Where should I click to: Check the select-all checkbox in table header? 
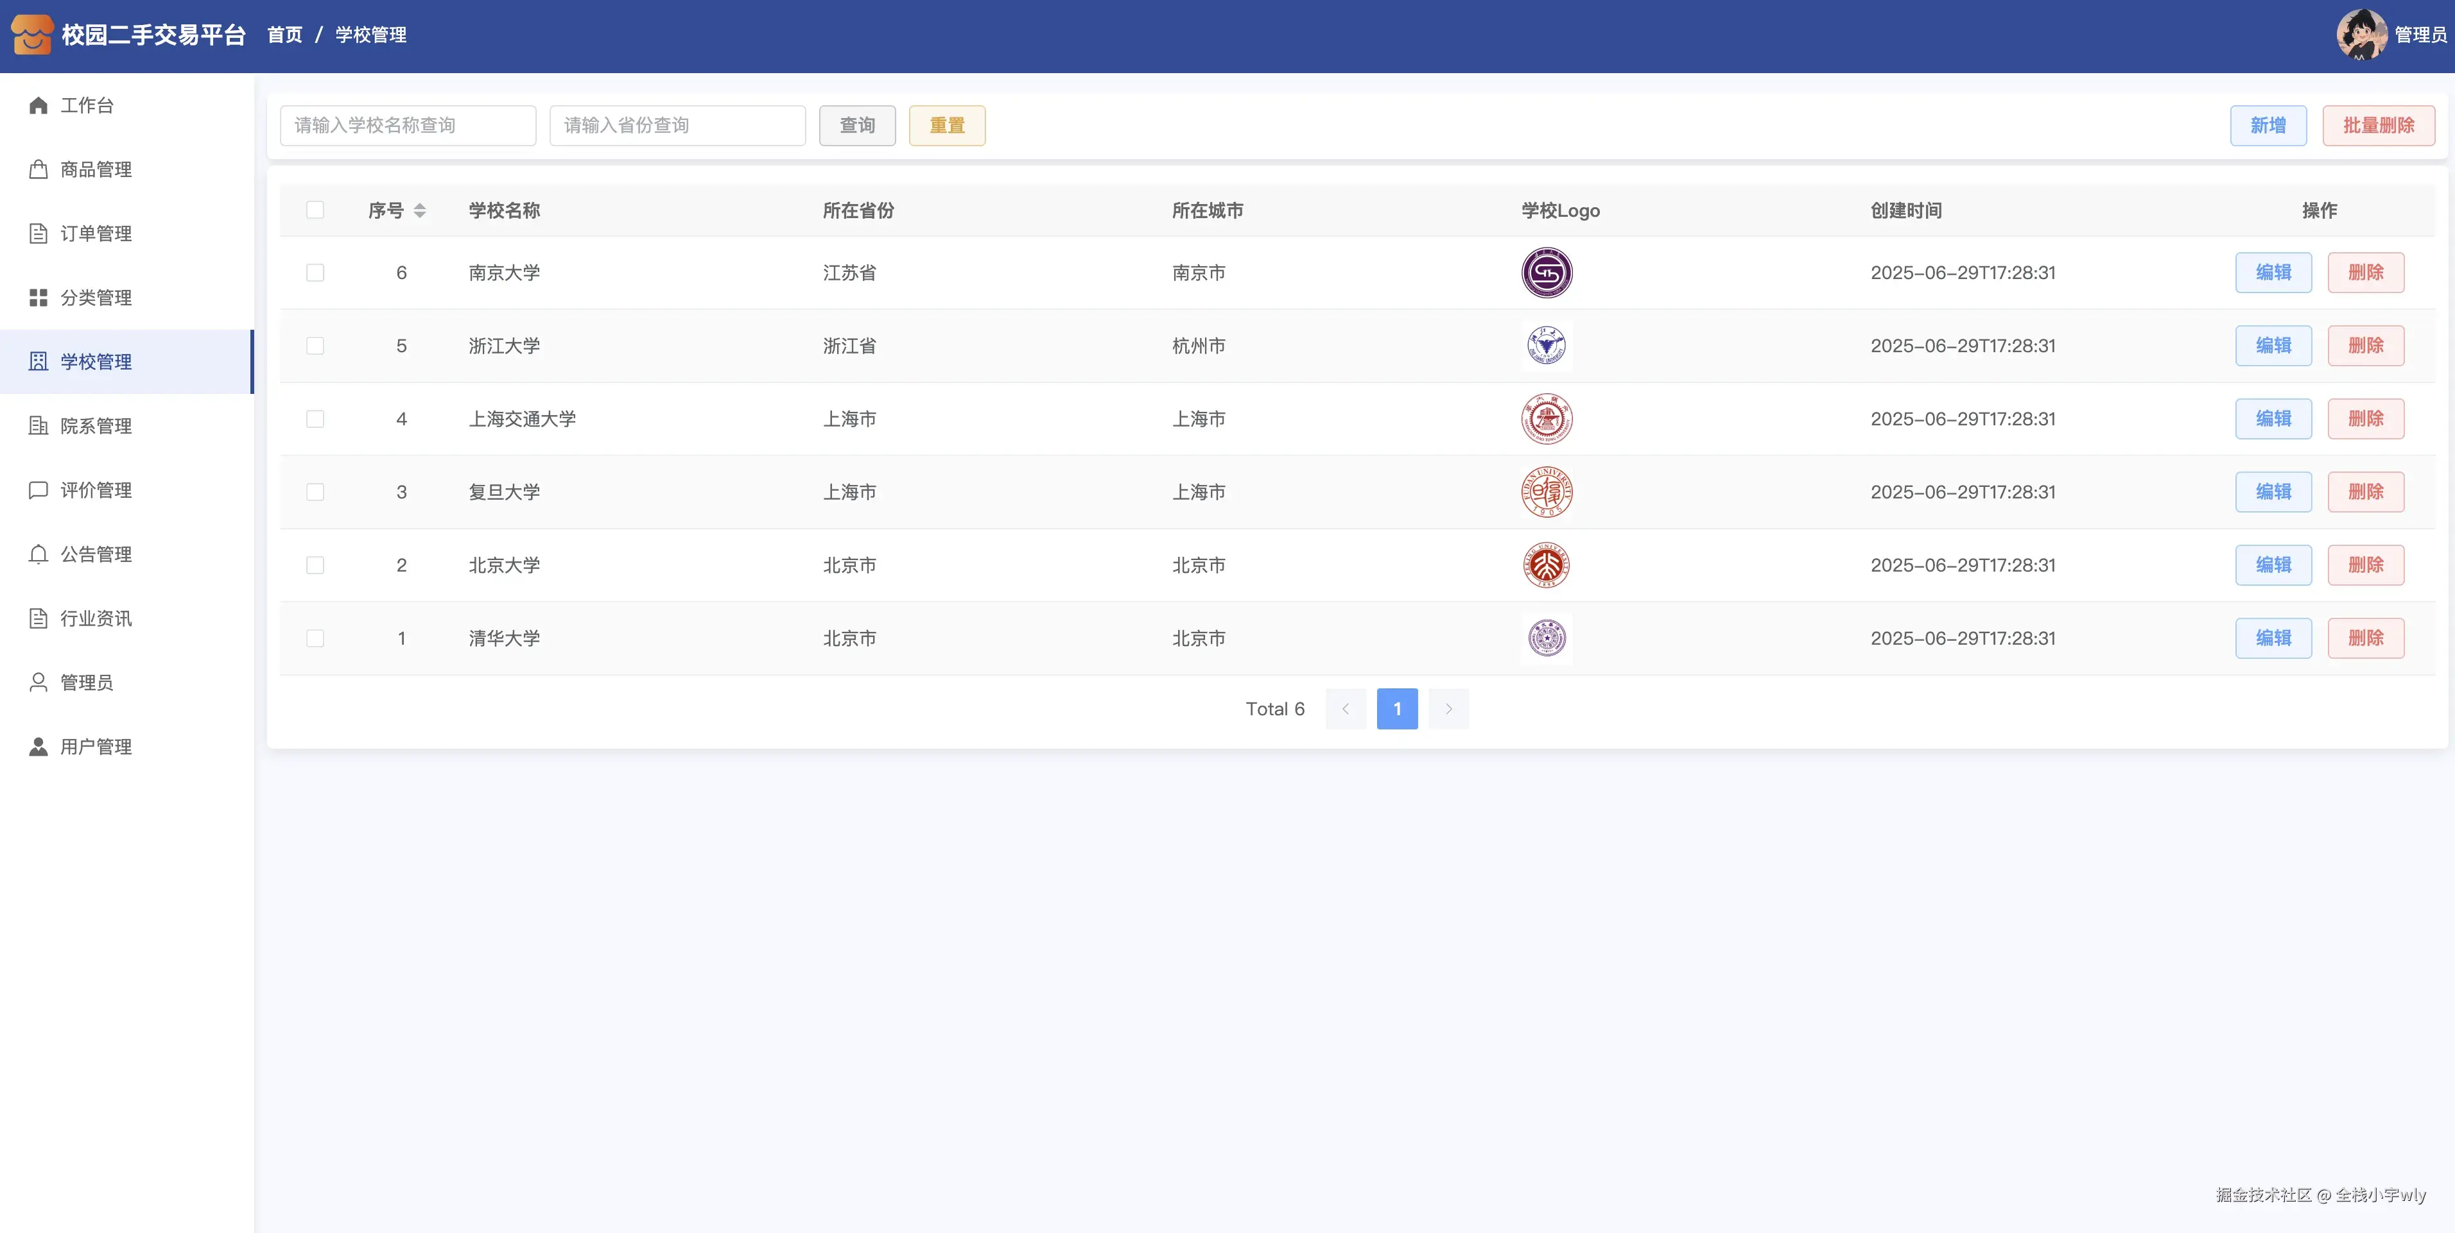point(315,210)
